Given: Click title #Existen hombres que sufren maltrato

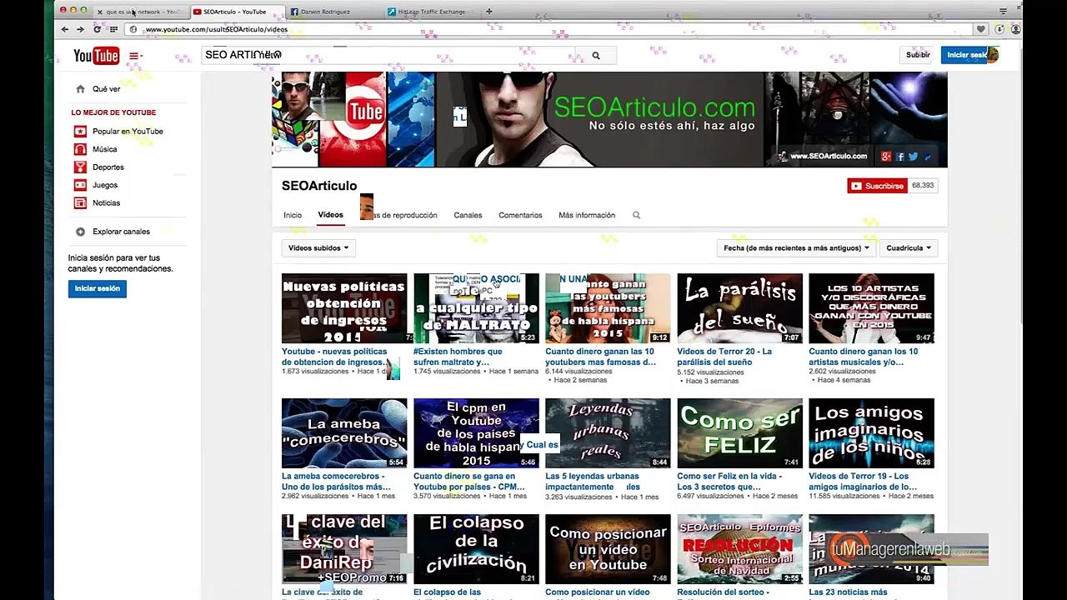Looking at the screenshot, I should click(458, 357).
